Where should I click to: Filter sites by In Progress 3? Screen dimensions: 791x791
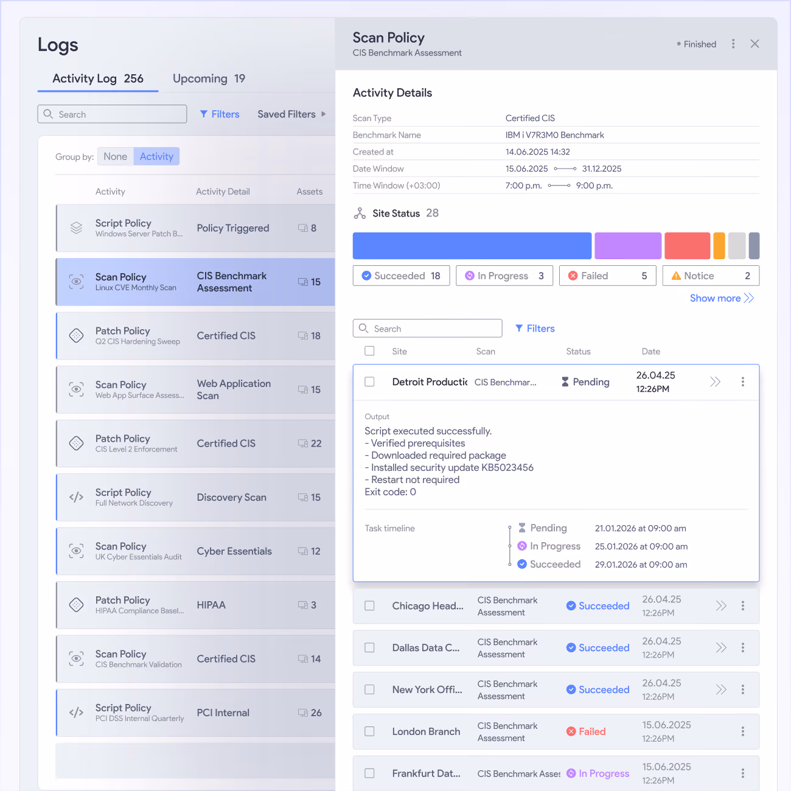504,276
